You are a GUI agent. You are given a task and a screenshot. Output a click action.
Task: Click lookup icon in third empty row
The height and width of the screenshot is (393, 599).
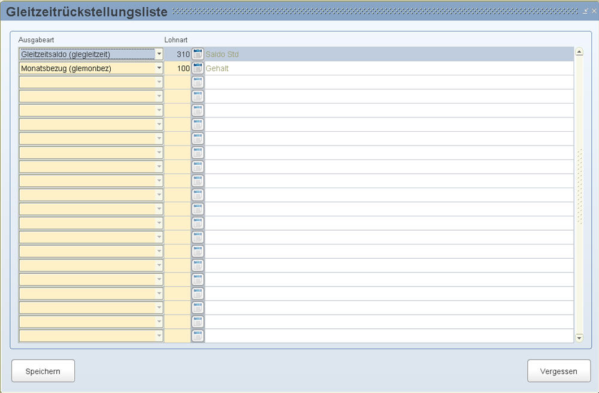click(198, 111)
